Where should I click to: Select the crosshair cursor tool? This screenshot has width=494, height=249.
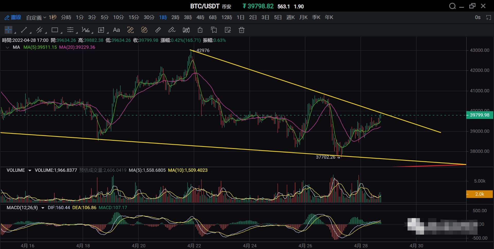click(8, 30)
